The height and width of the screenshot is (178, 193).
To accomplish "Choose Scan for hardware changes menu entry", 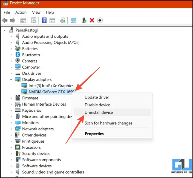I will coord(112,123).
